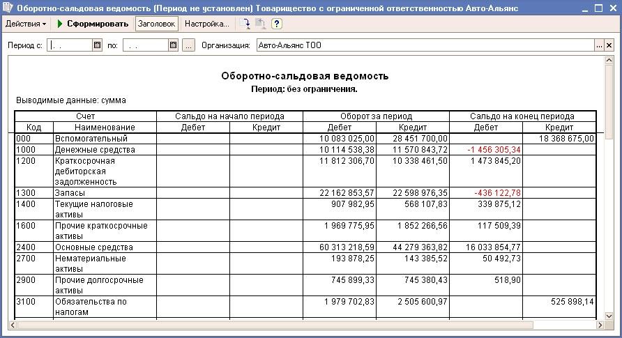Viewport: 622px width, 338px height.
Task: Clear the organization field with X
Action: 609,45
